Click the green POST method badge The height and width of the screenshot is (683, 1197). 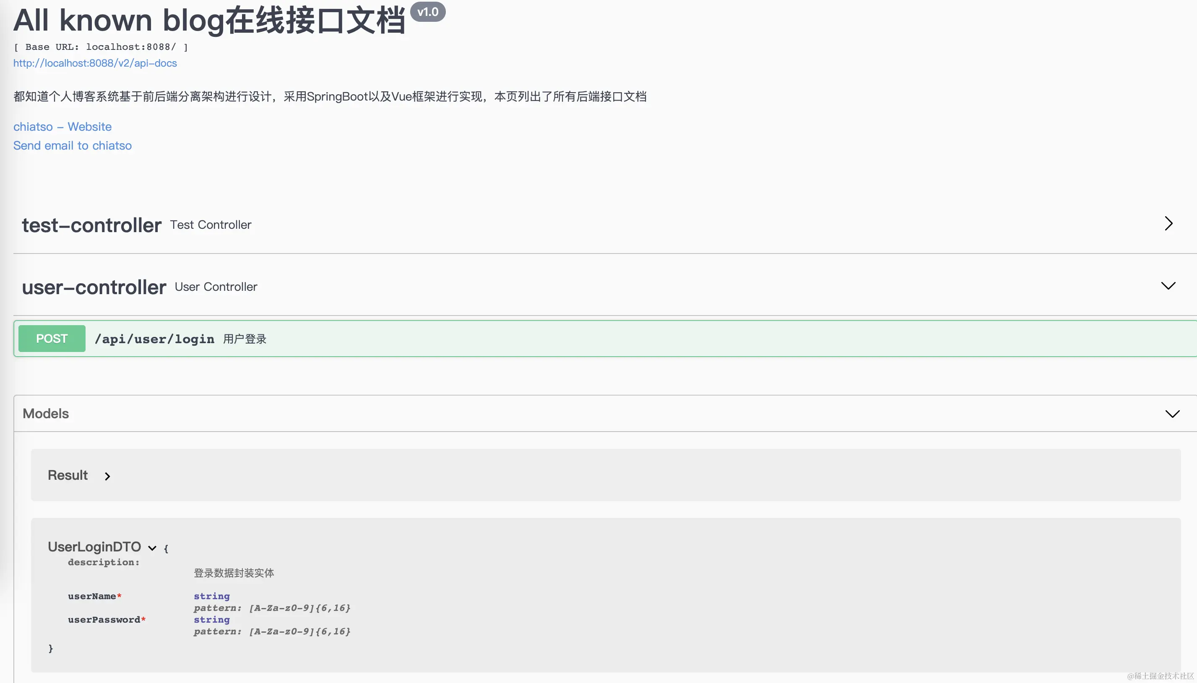click(x=52, y=339)
